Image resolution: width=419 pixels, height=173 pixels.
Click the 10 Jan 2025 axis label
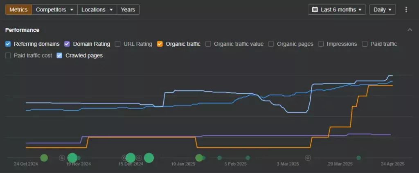[x=183, y=164]
